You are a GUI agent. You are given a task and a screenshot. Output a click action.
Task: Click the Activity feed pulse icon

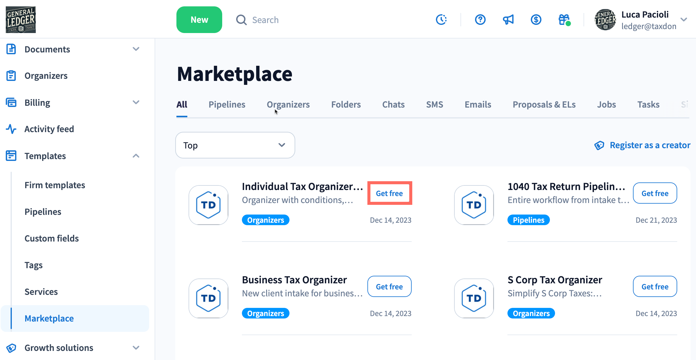pos(11,129)
